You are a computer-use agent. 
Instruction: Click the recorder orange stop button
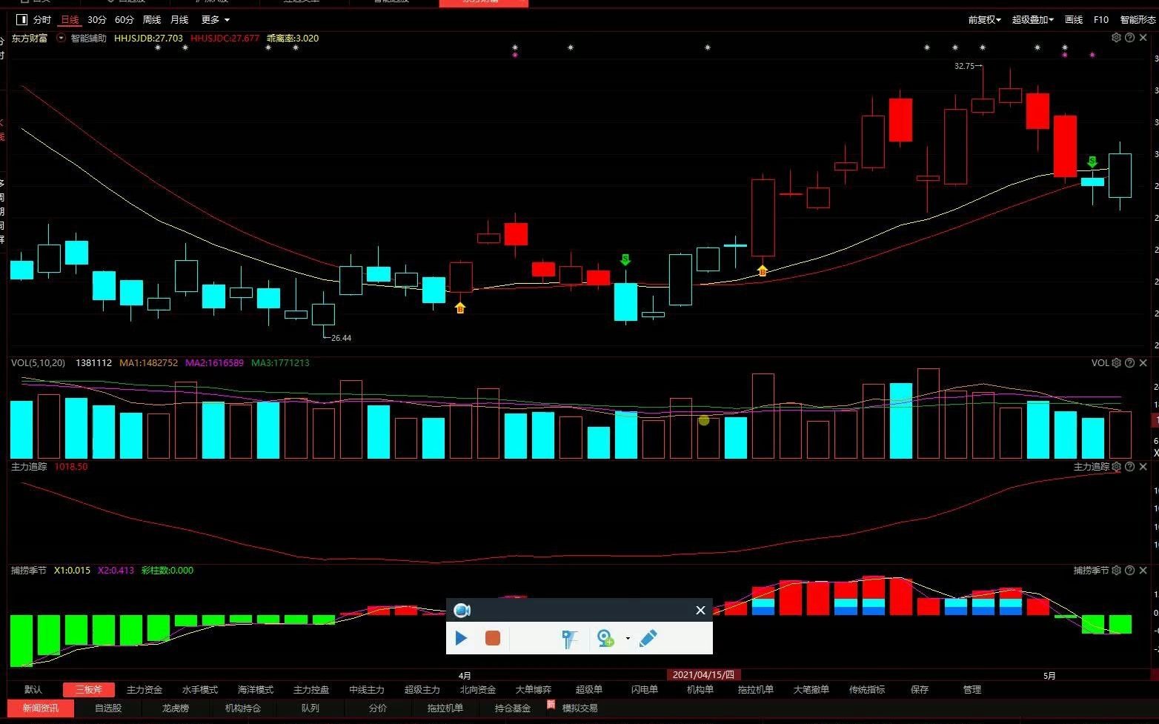point(493,638)
